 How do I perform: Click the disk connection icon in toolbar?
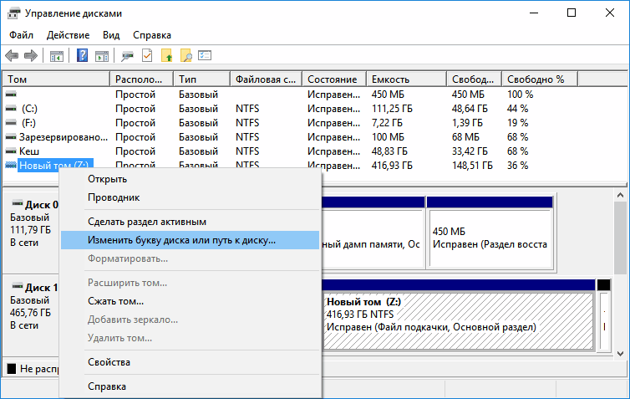[127, 56]
